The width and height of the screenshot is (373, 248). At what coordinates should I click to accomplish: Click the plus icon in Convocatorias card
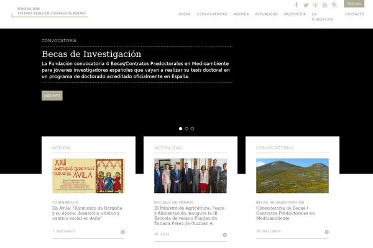click(x=326, y=232)
